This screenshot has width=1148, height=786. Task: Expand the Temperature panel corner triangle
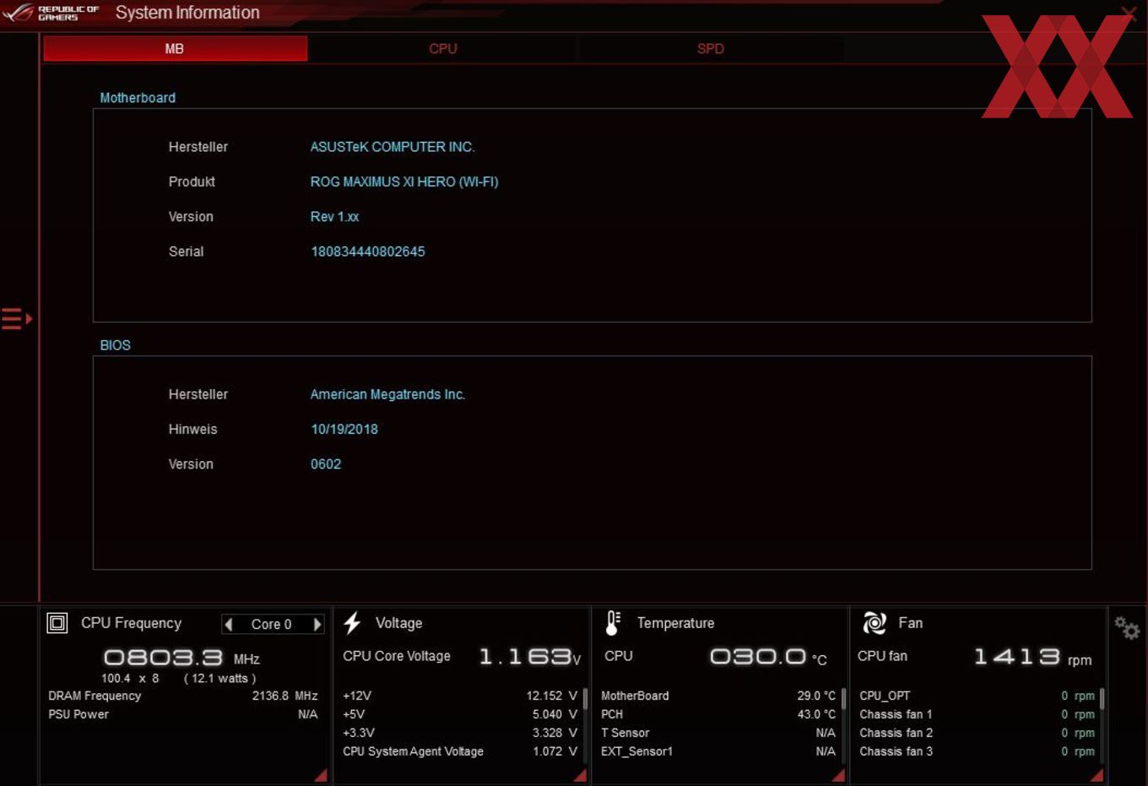838,775
